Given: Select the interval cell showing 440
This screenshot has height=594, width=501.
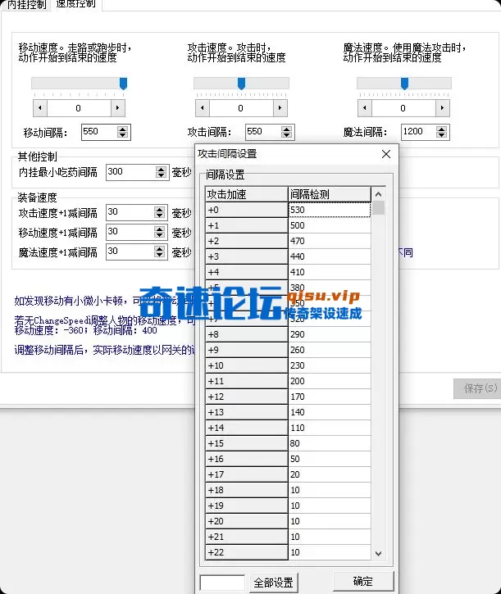Looking at the screenshot, I should [329, 256].
